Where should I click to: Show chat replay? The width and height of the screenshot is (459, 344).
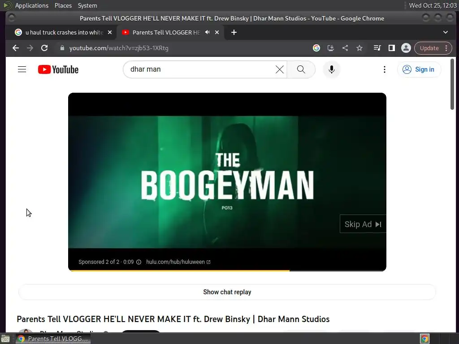coord(227,292)
